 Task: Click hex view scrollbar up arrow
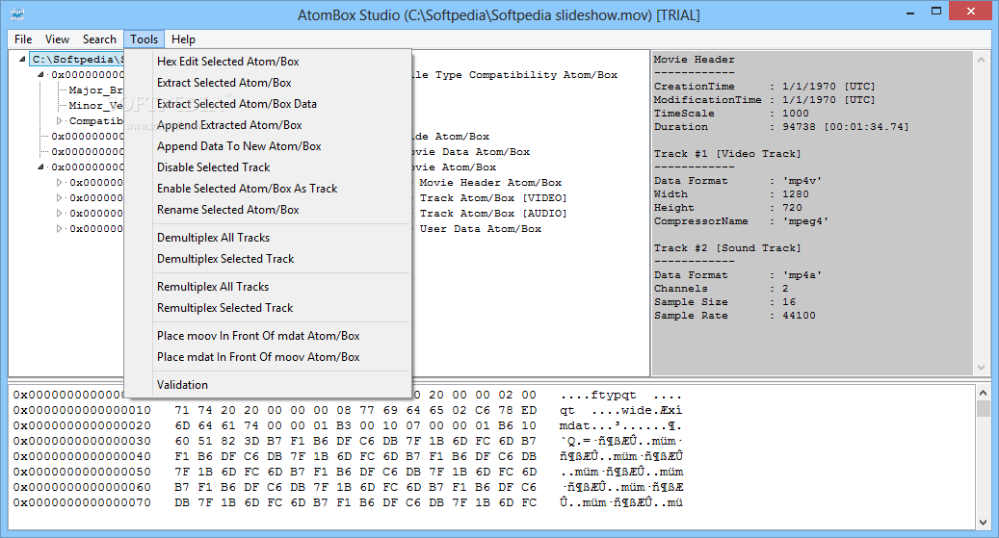click(x=983, y=393)
